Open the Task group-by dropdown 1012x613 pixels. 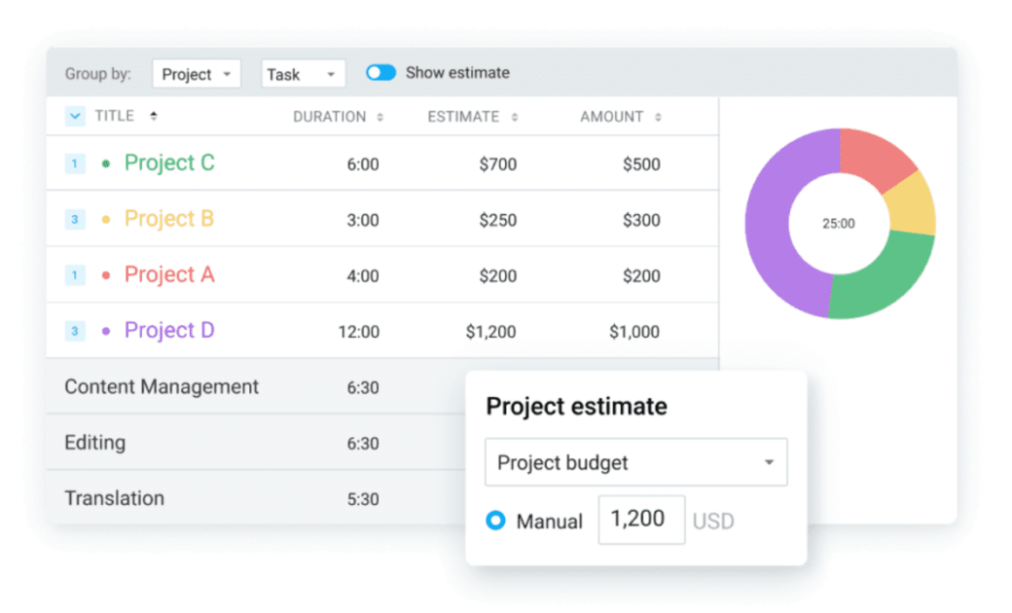click(303, 74)
